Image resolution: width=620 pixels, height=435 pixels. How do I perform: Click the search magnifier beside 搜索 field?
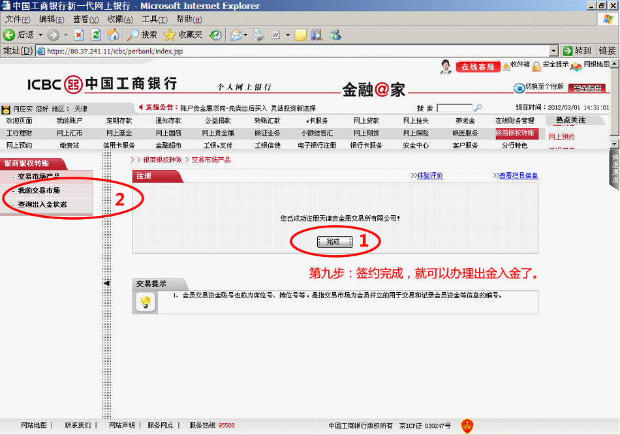pyautogui.click(x=478, y=108)
